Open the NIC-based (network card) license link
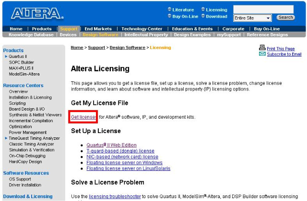307x201 pixels. pos(122,156)
